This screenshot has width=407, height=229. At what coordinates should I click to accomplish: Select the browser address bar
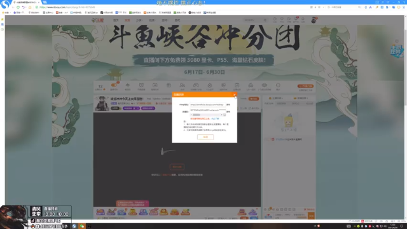click(x=171, y=7)
